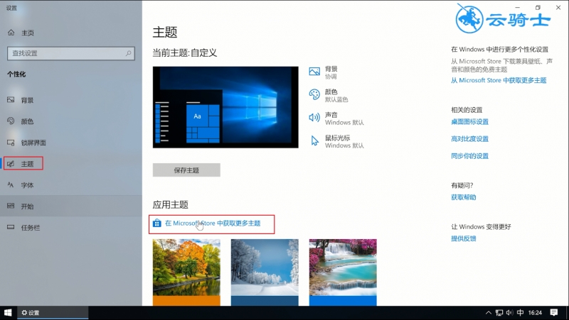Open the notification center icon
569x320 pixels.
point(554,313)
